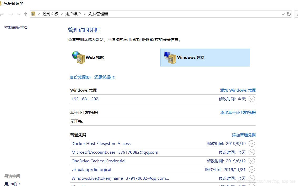Open 用户帐户 breadcrumb in address bar
The image size is (298, 186).
[73, 14]
